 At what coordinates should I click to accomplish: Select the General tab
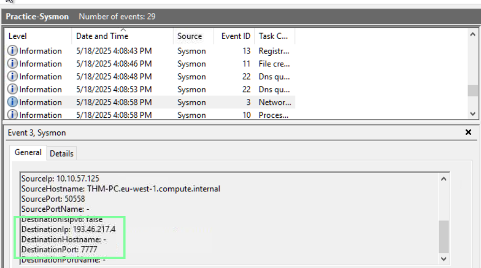(28, 153)
